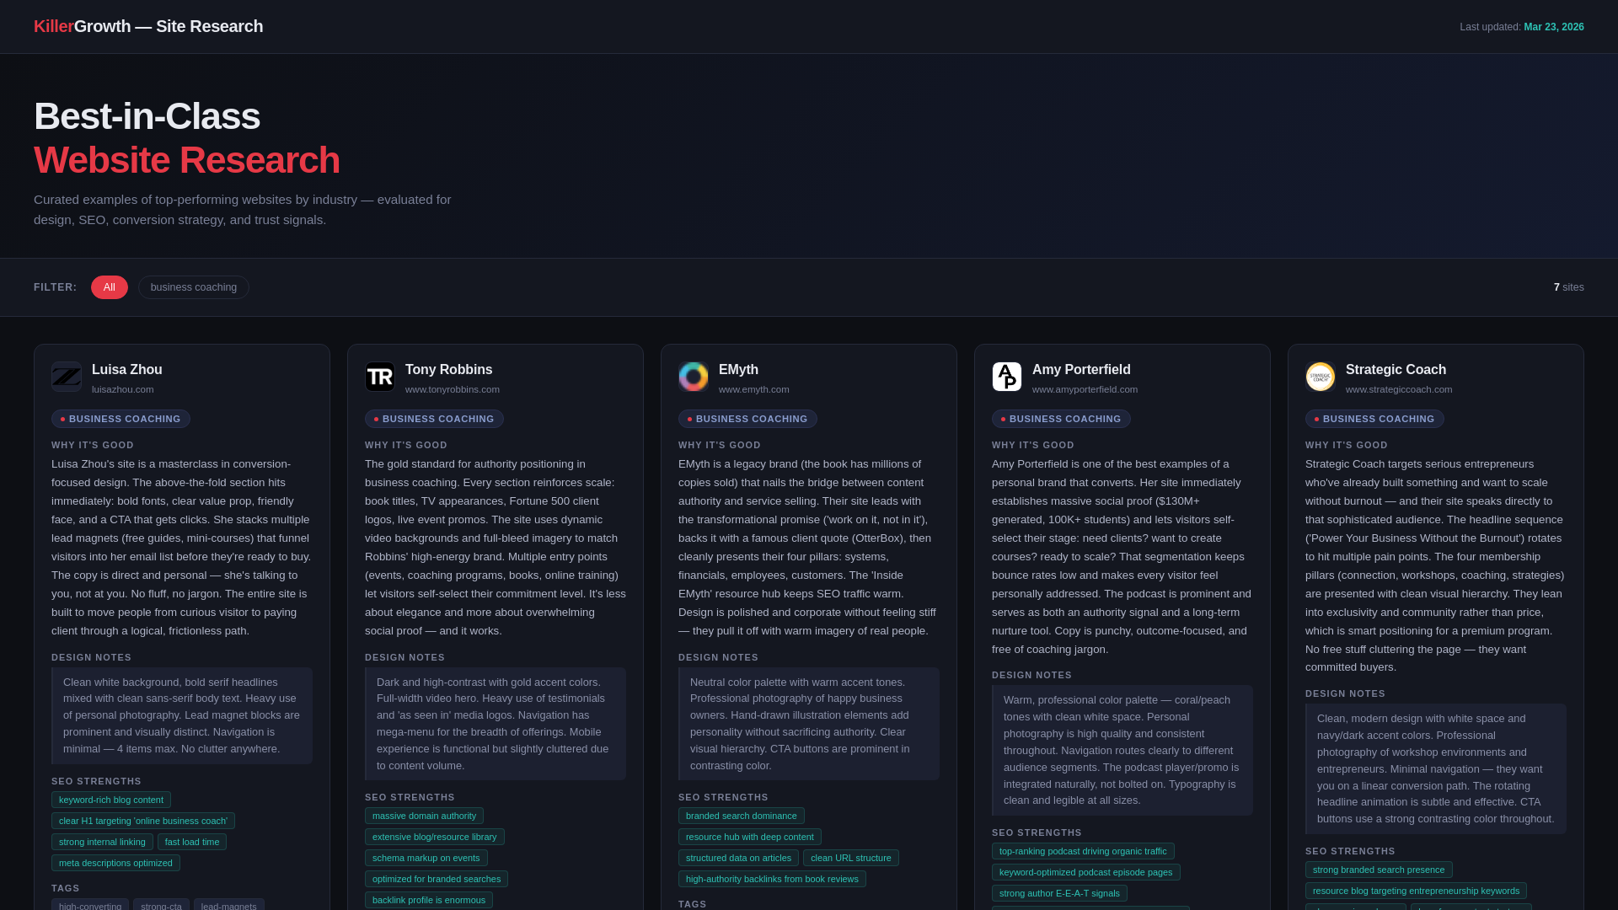The height and width of the screenshot is (910, 1618).
Task: Click 'optimized for branded searches' tag
Action: pos(437,879)
